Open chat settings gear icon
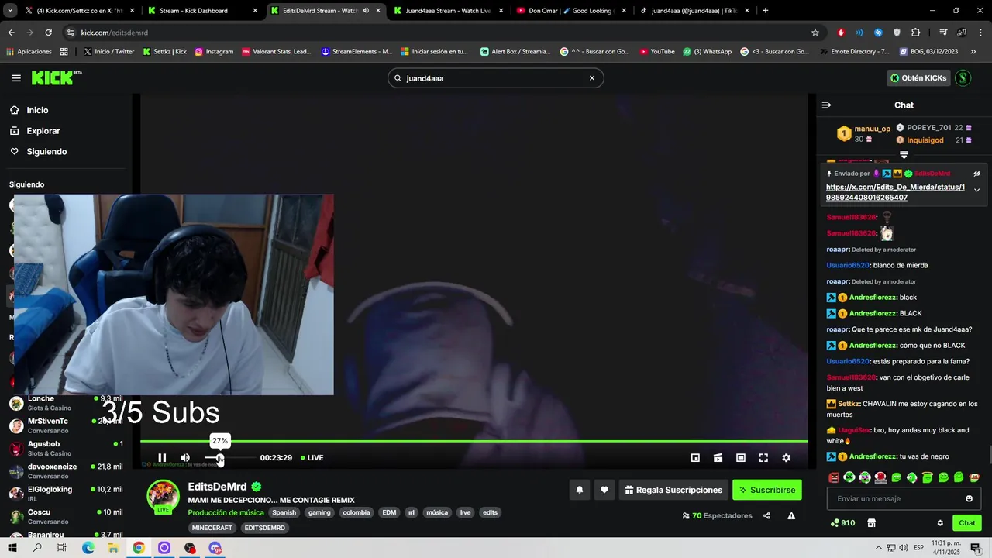This screenshot has width=992, height=558. pos(940,523)
